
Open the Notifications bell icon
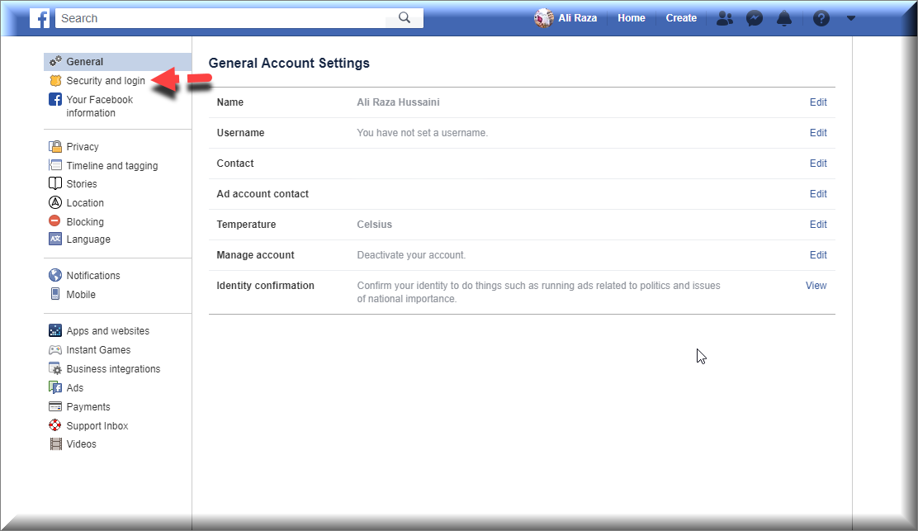[x=783, y=18]
